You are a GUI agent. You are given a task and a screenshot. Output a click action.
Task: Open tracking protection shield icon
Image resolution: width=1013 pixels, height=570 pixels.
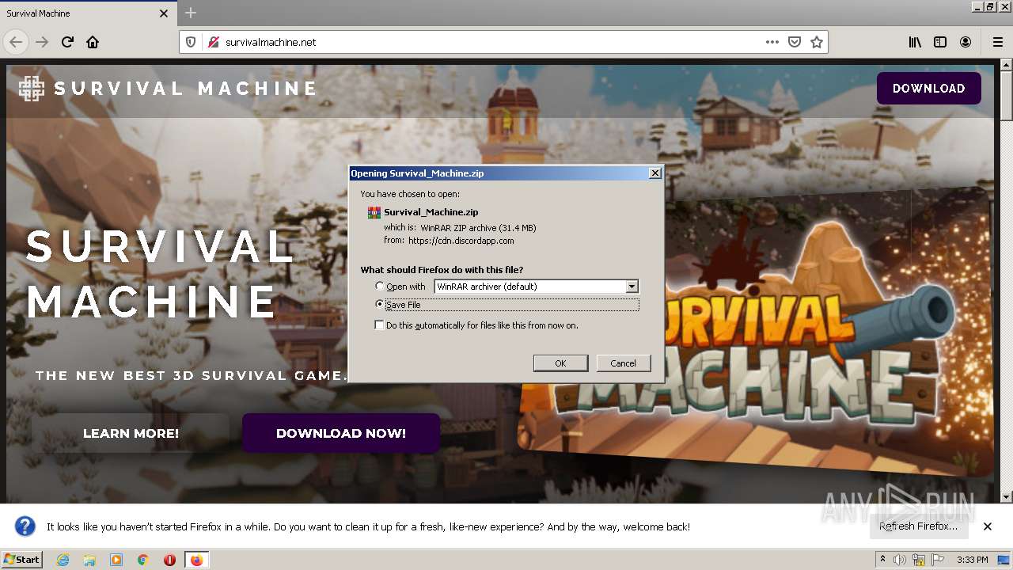191,42
